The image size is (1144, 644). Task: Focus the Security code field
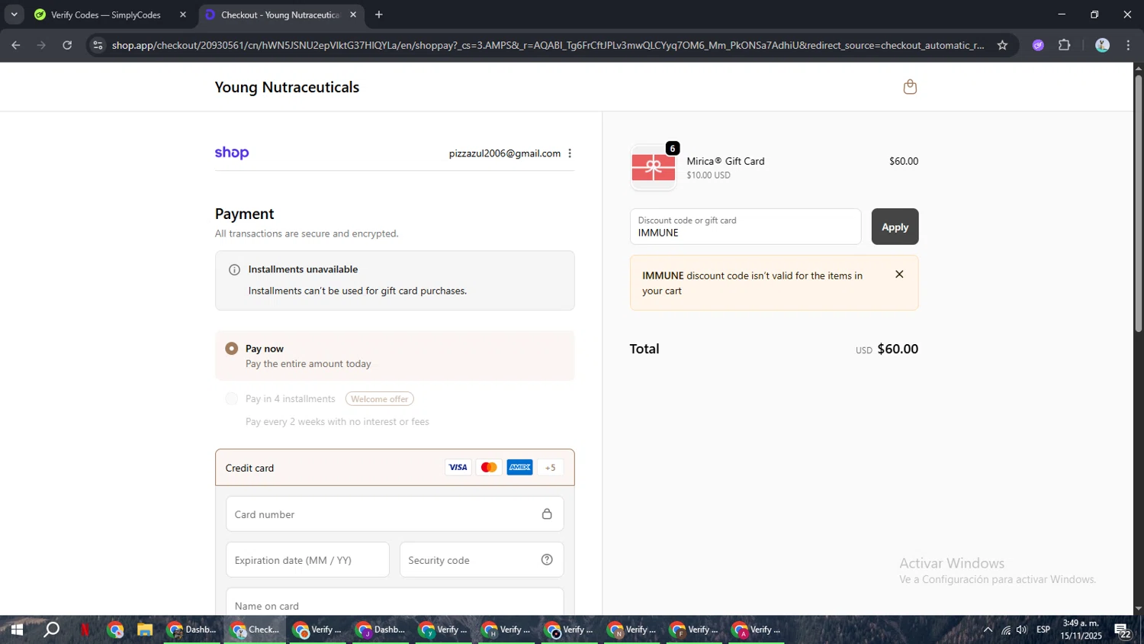(481, 560)
